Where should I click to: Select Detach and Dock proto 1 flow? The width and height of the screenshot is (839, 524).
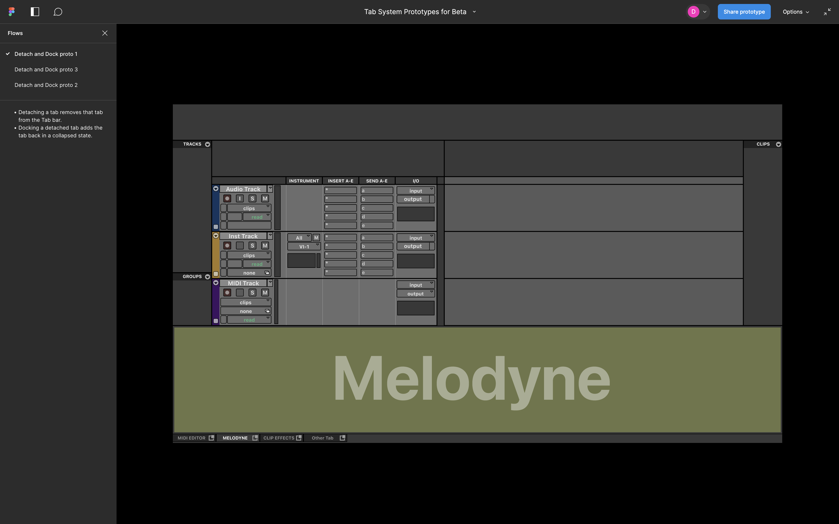tap(46, 54)
